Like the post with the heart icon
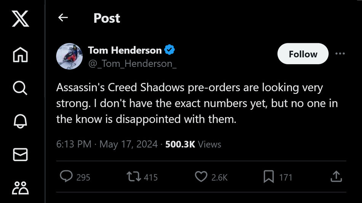This screenshot has width=362, height=203. (x=201, y=176)
